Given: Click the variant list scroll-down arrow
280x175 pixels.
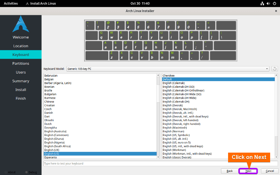Looking at the screenshot, I should pos(276,157).
